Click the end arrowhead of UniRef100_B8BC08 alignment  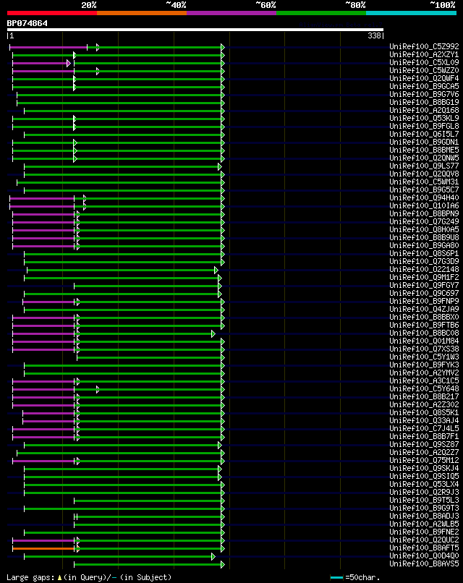tap(213, 334)
